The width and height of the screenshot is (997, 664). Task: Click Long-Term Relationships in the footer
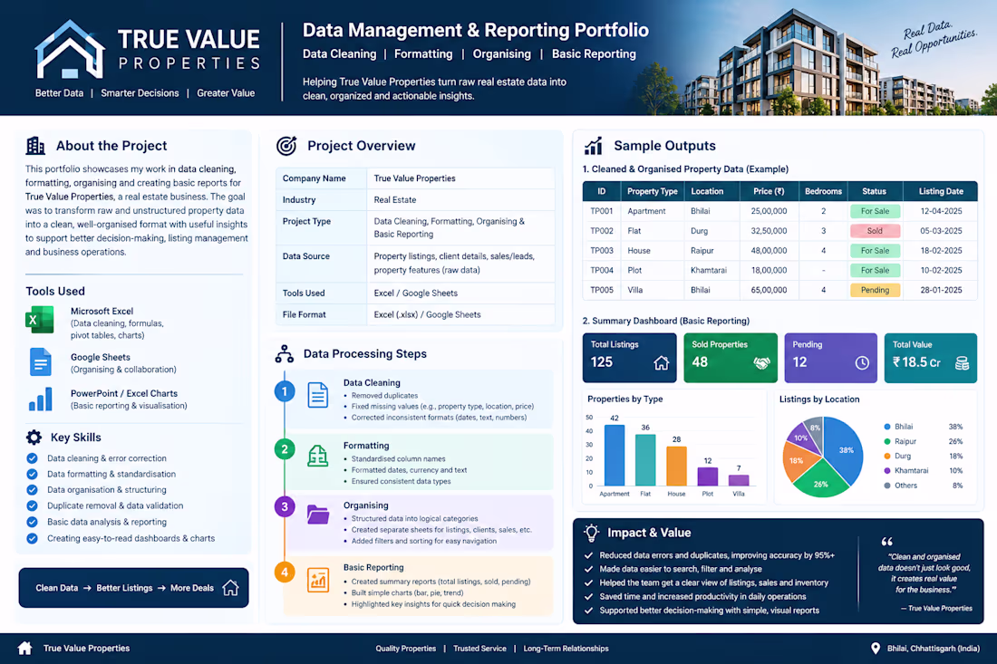(x=566, y=649)
